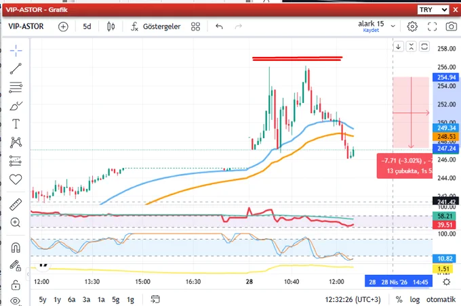
Task: Redo the last chart action
Action: click(239, 26)
